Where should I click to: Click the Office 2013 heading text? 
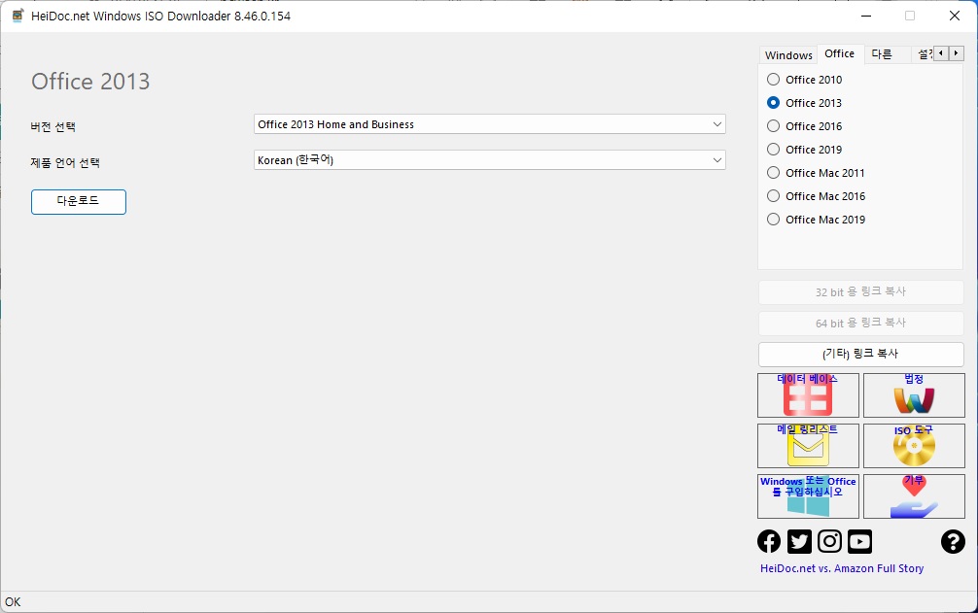pyautogui.click(x=90, y=82)
